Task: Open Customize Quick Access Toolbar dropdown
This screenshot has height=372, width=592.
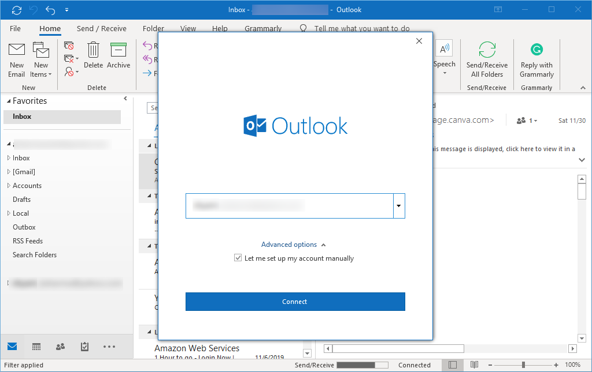Action: coord(67,10)
